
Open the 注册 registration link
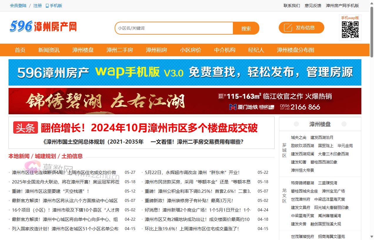[x=37, y=5]
